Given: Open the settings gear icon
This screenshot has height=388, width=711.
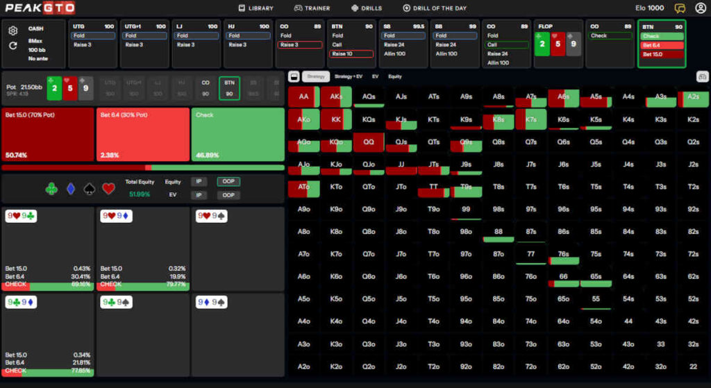Looking at the screenshot, I should 13,31.
